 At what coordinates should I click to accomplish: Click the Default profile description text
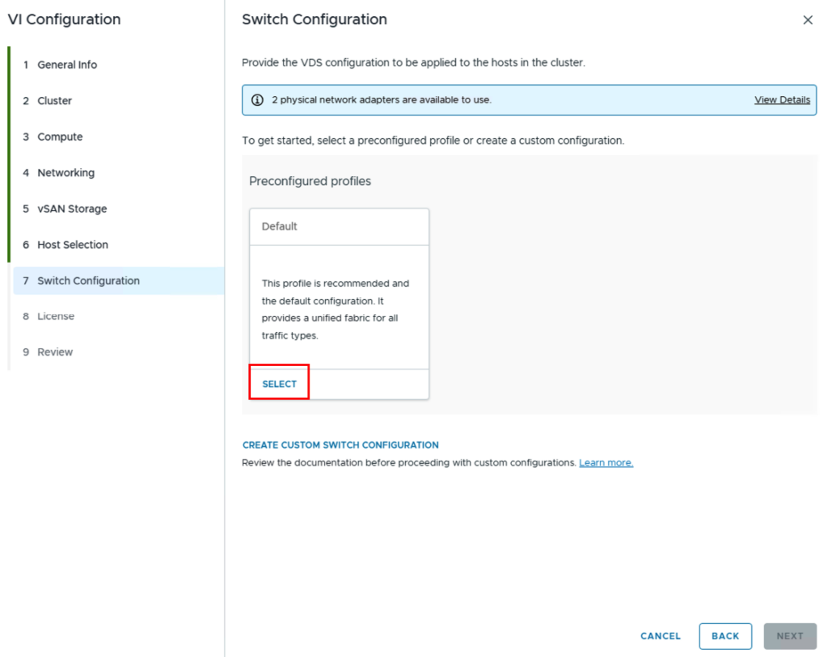336,310
